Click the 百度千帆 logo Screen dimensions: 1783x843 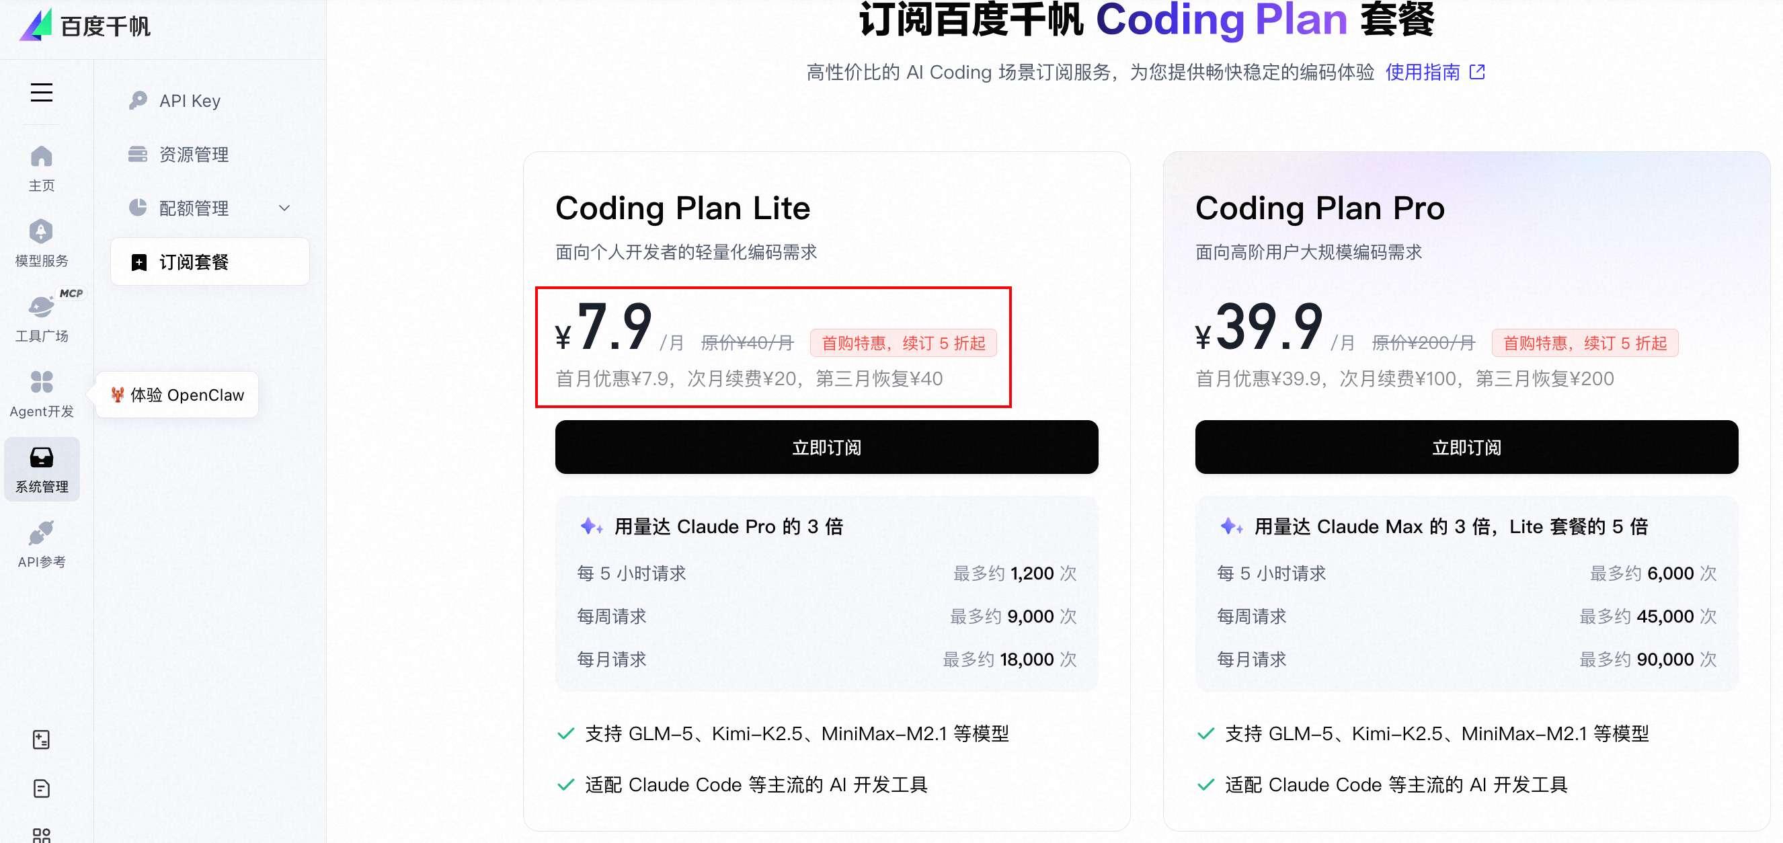[x=85, y=25]
